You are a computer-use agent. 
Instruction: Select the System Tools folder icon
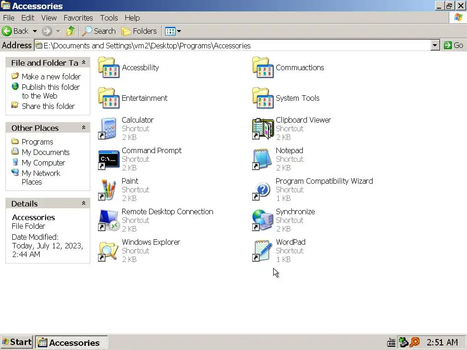[x=263, y=98]
